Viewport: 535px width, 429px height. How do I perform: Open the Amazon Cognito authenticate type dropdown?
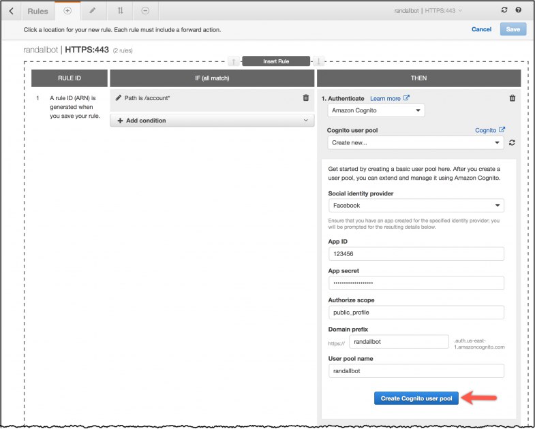click(x=376, y=110)
